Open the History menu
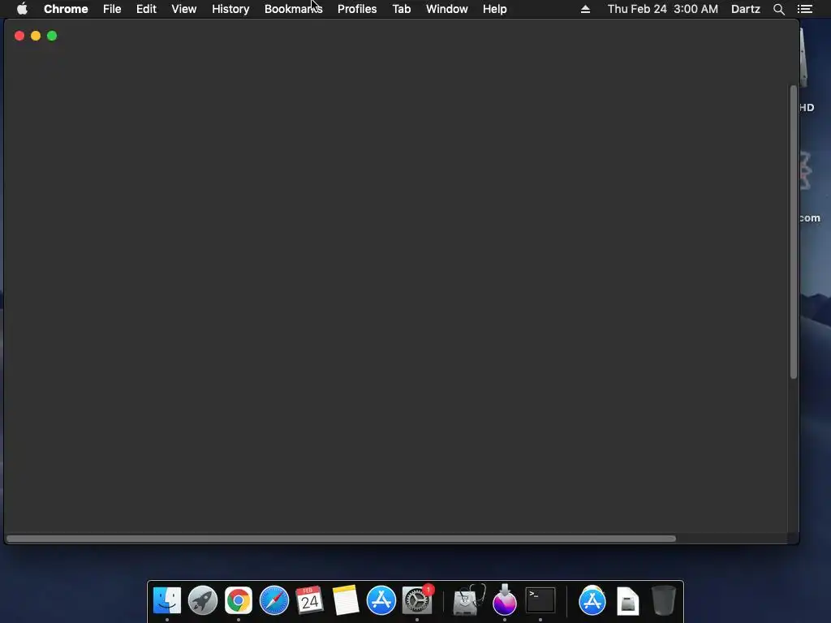Image resolution: width=831 pixels, height=623 pixels. tap(230, 9)
